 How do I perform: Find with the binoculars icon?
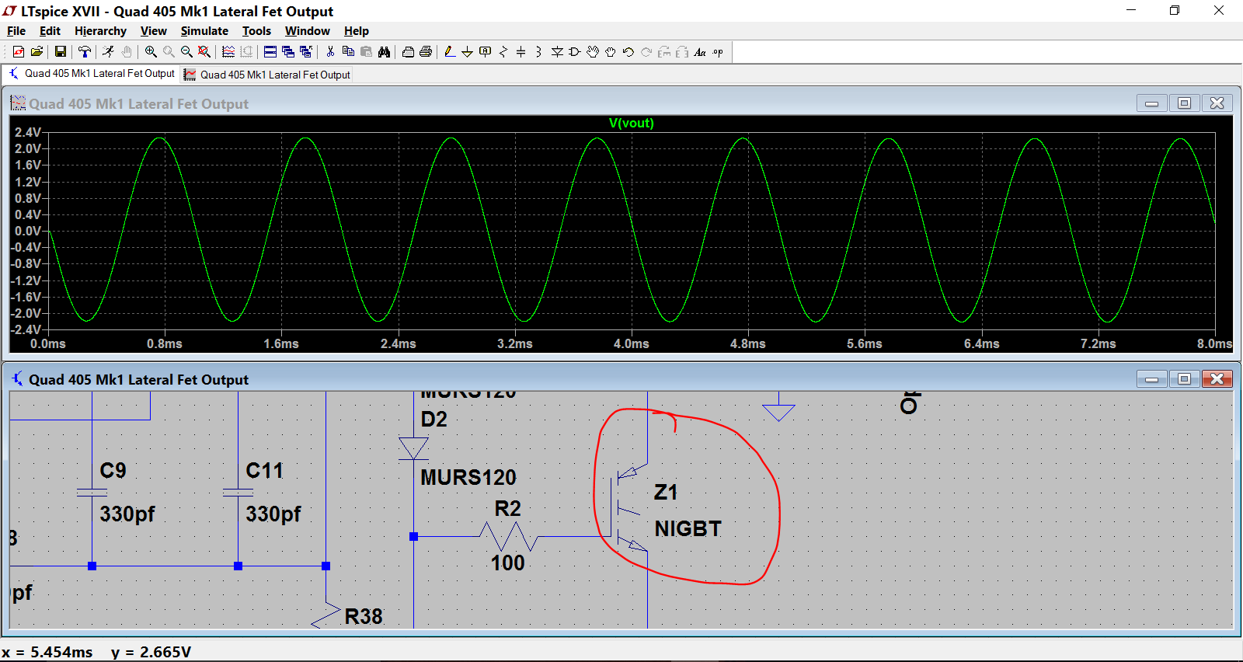(384, 52)
